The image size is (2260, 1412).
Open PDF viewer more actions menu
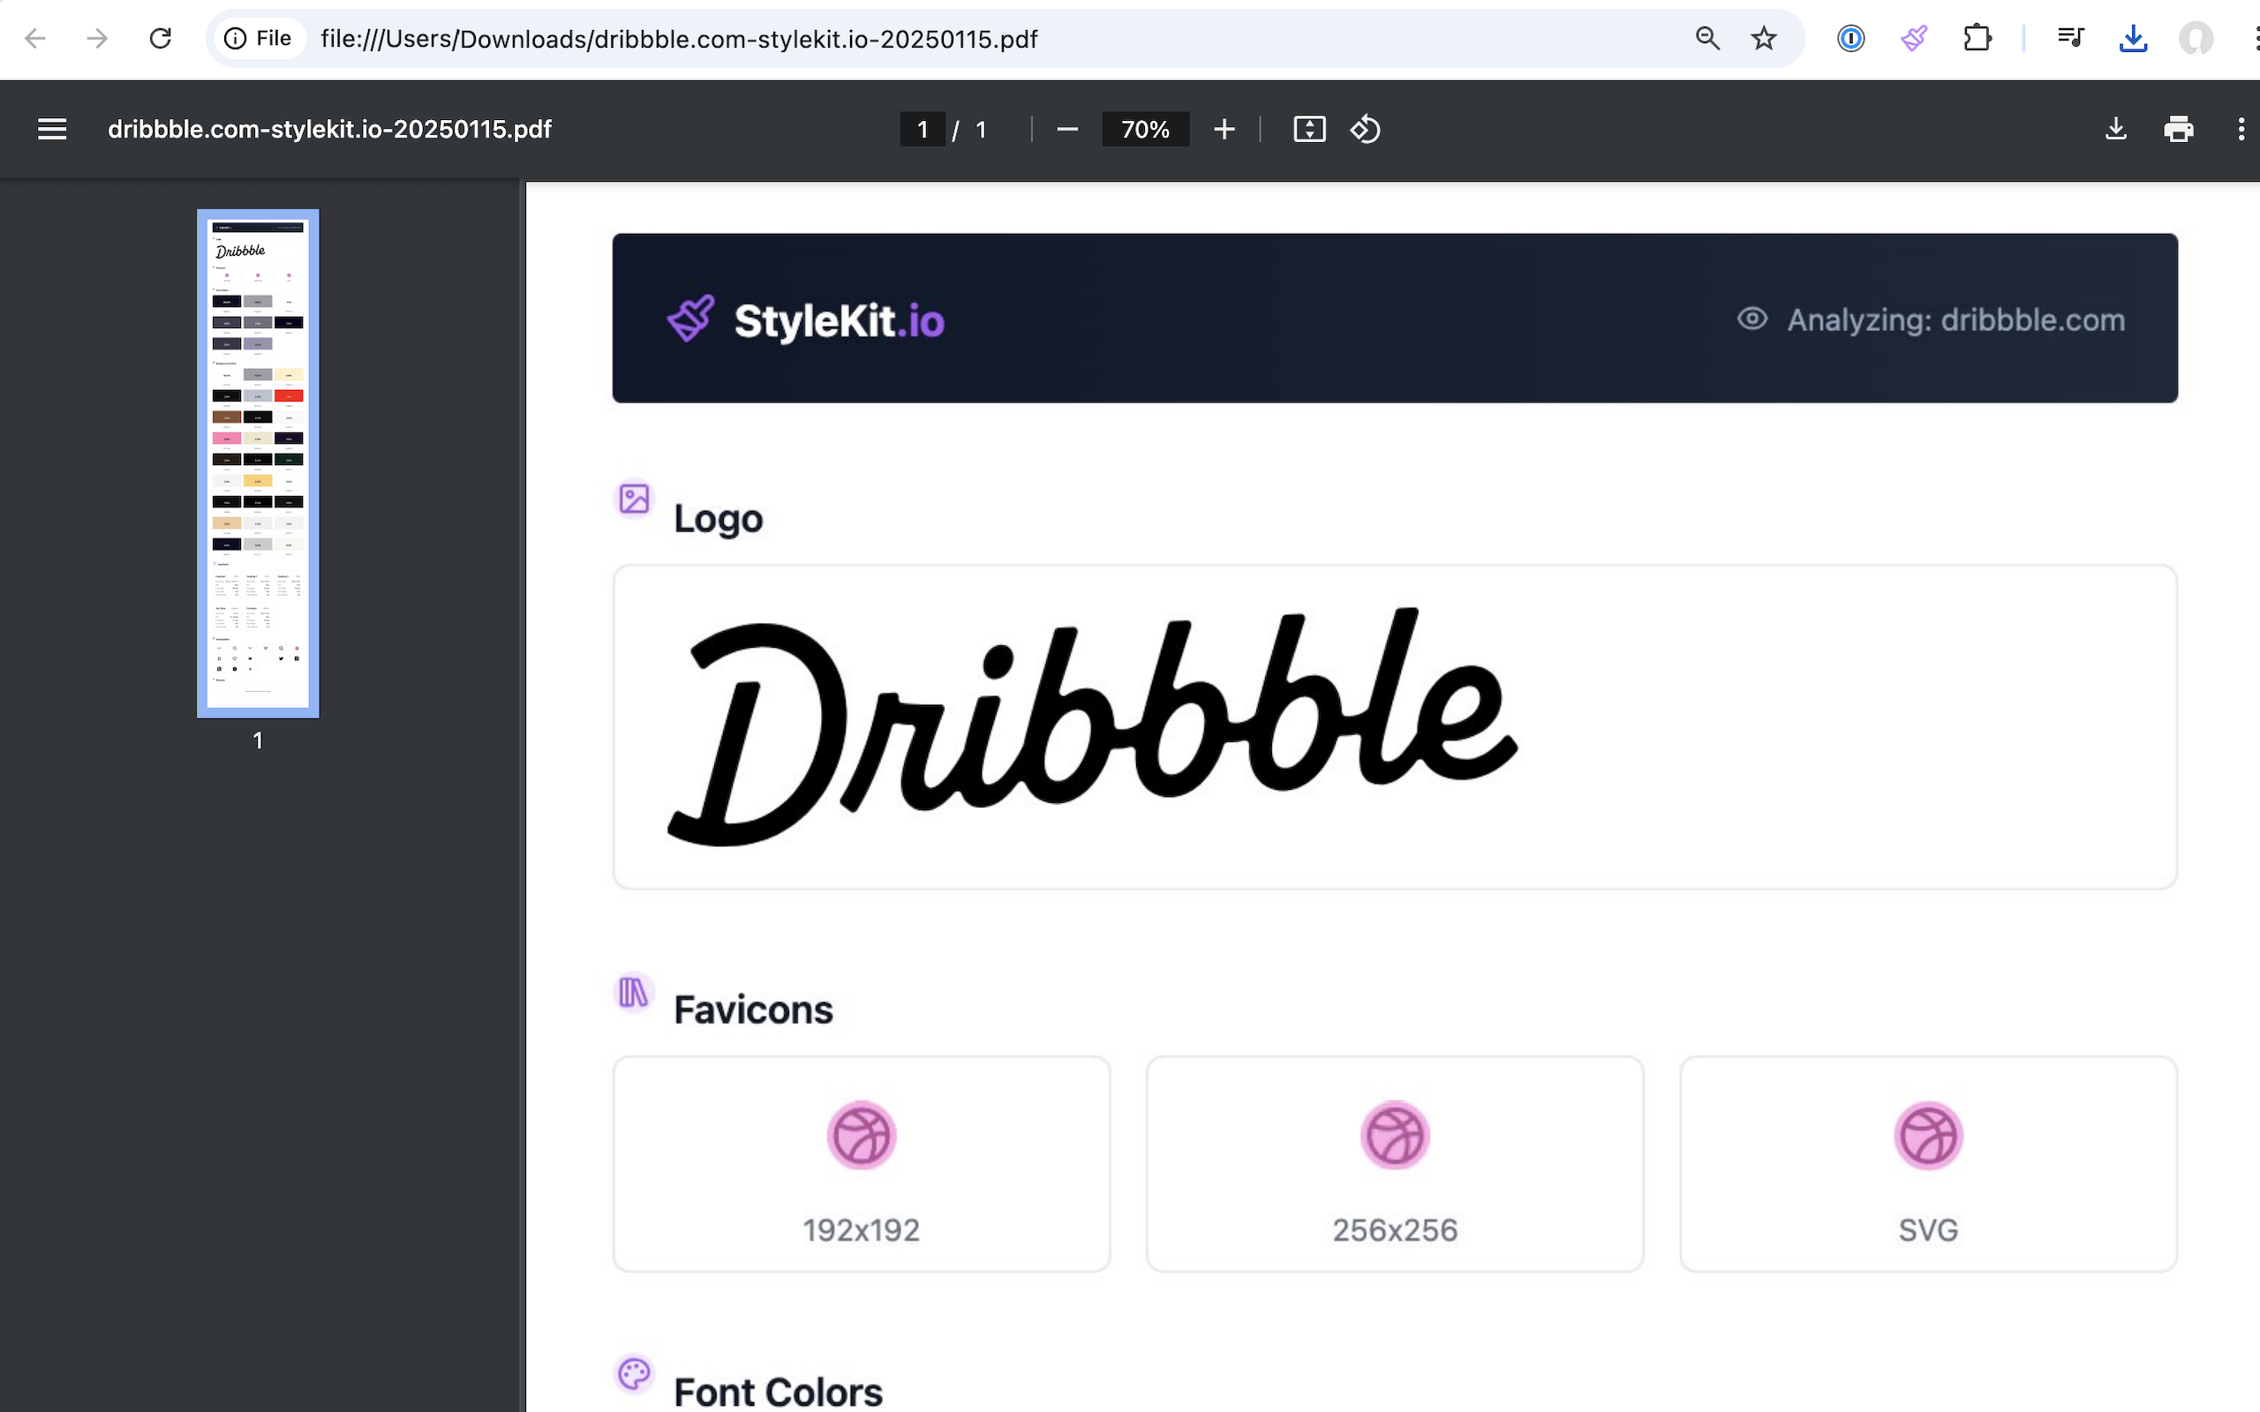[2241, 129]
